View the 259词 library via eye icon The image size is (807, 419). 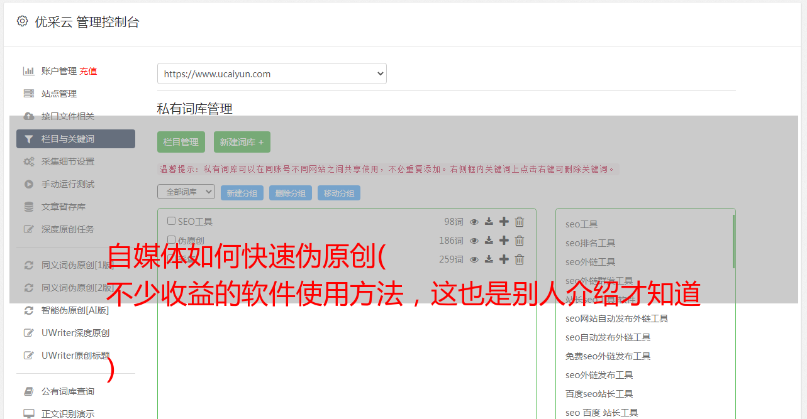(x=474, y=259)
